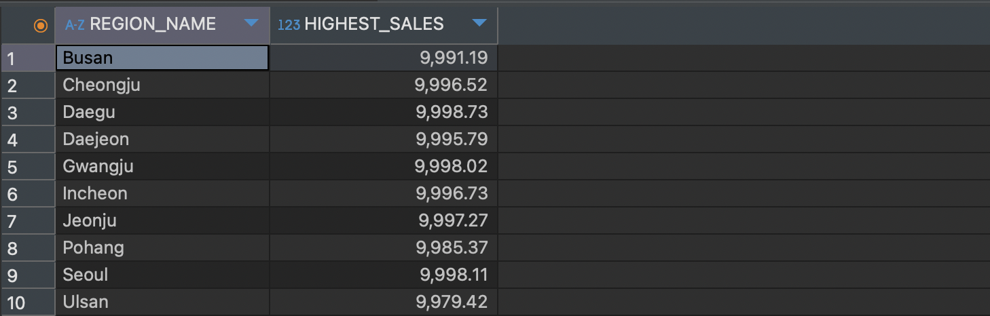
Task: Select row number 10 header
Action: pos(27,302)
